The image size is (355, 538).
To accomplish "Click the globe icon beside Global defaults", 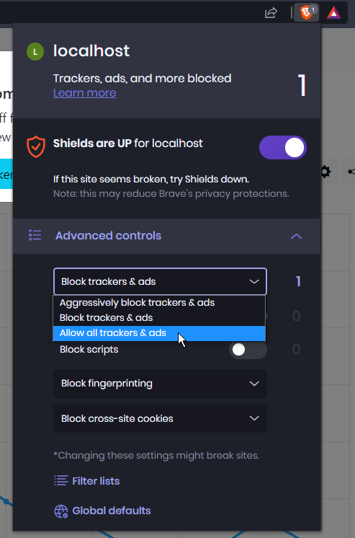I will [x=61, y=511].
